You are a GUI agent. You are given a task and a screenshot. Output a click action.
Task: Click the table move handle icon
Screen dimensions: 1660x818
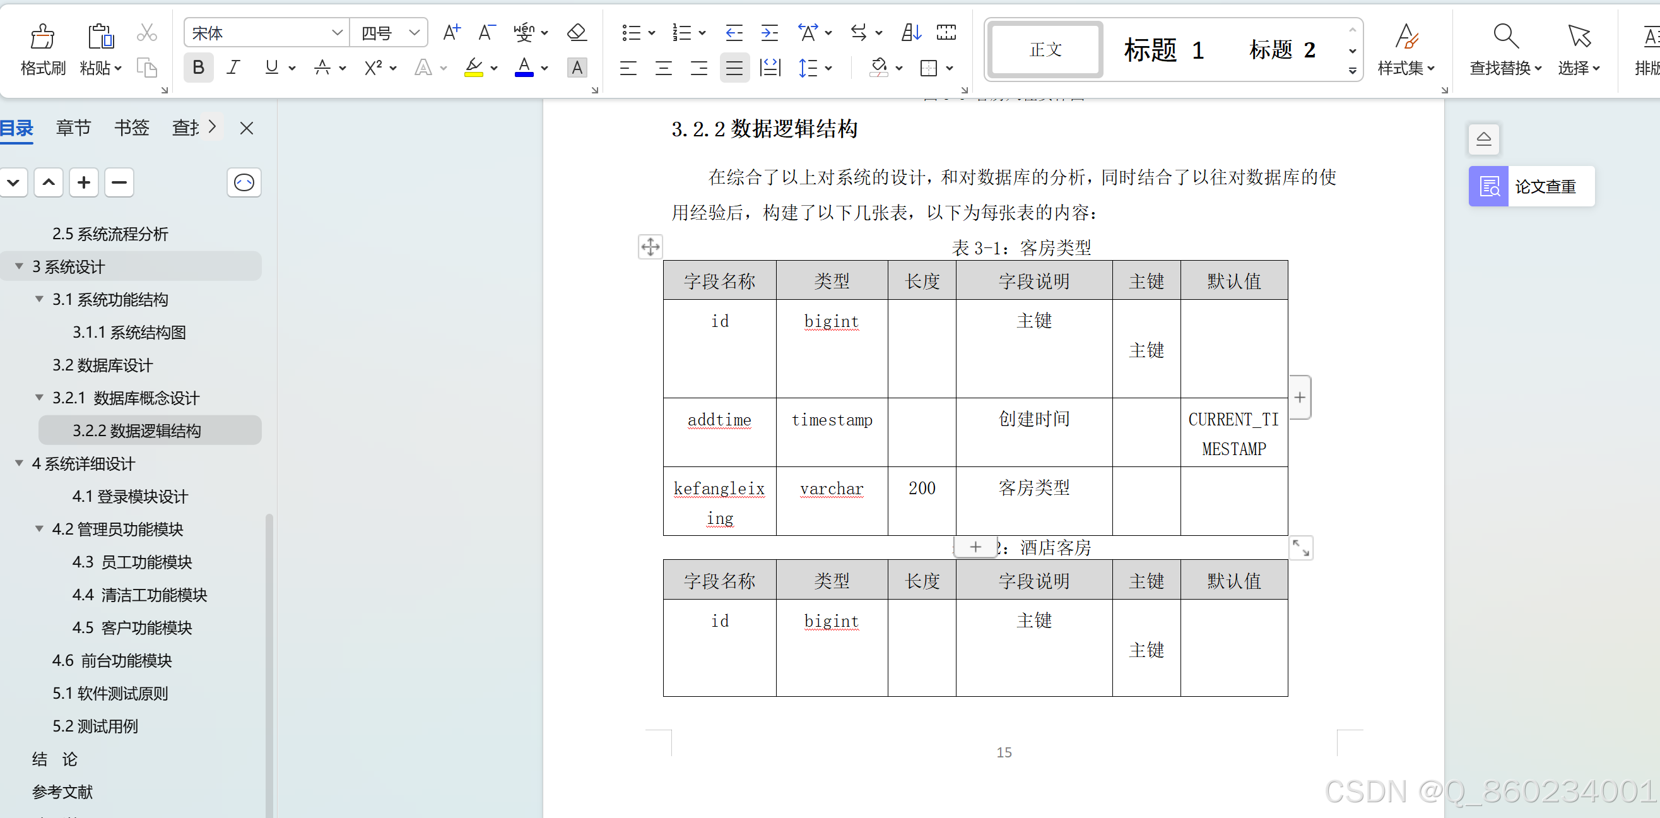point(650,246)
